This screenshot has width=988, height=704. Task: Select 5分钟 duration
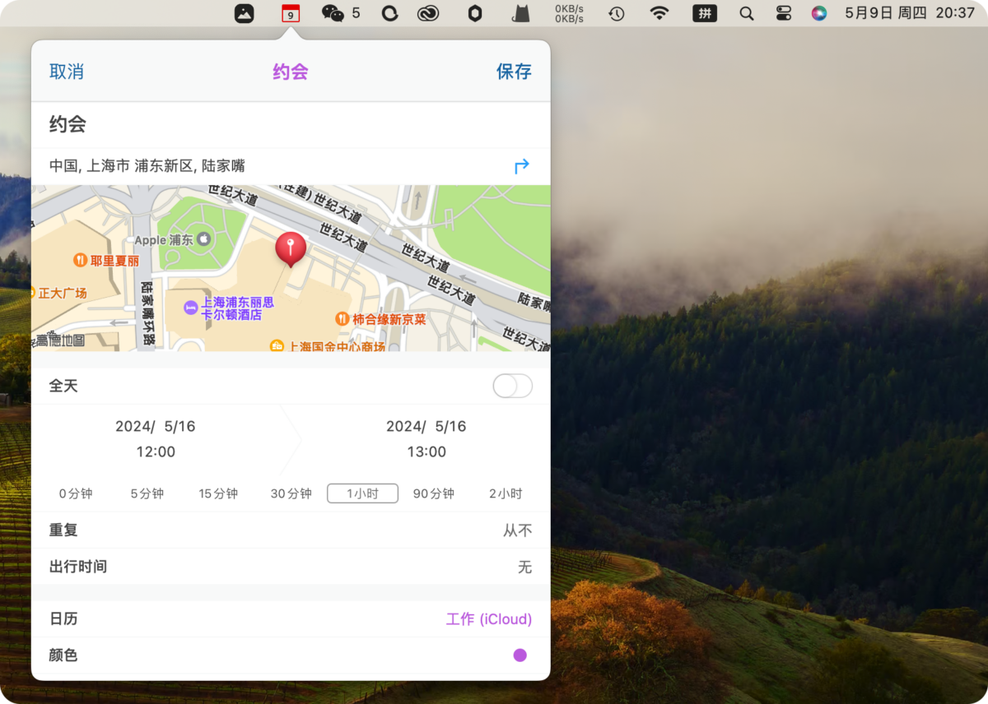pyautogui.click(x=147, y=493)
